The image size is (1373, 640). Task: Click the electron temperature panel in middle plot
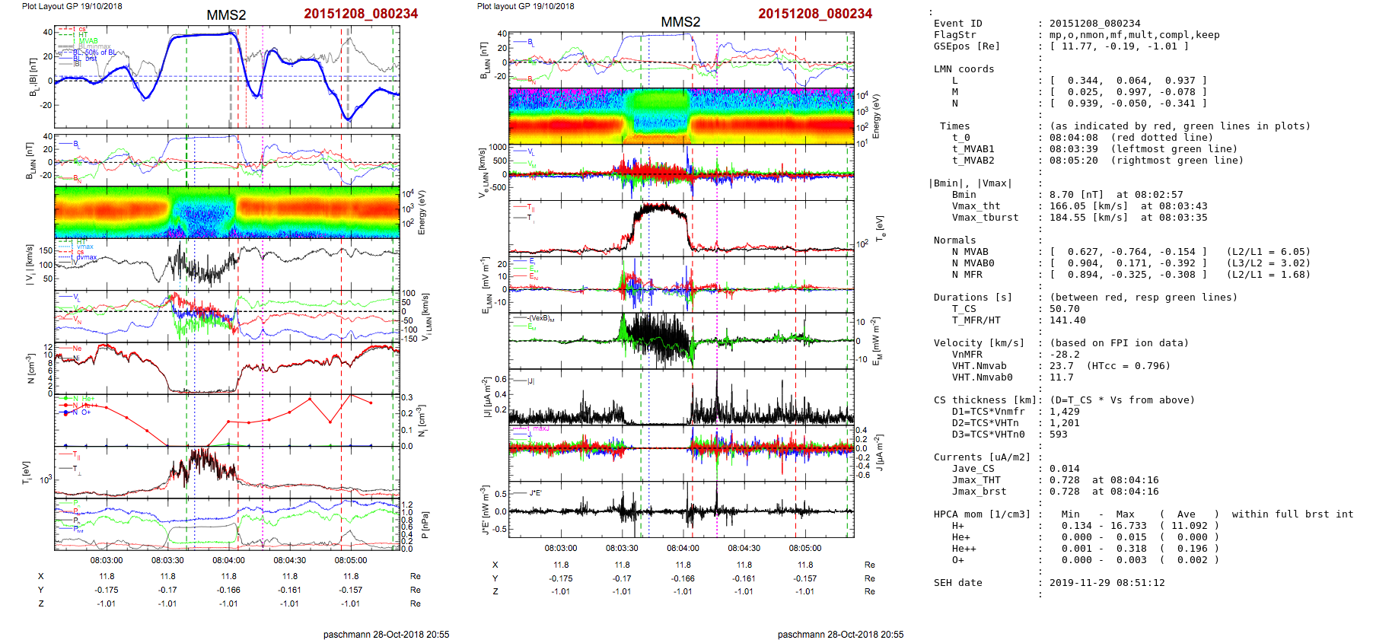680,228
